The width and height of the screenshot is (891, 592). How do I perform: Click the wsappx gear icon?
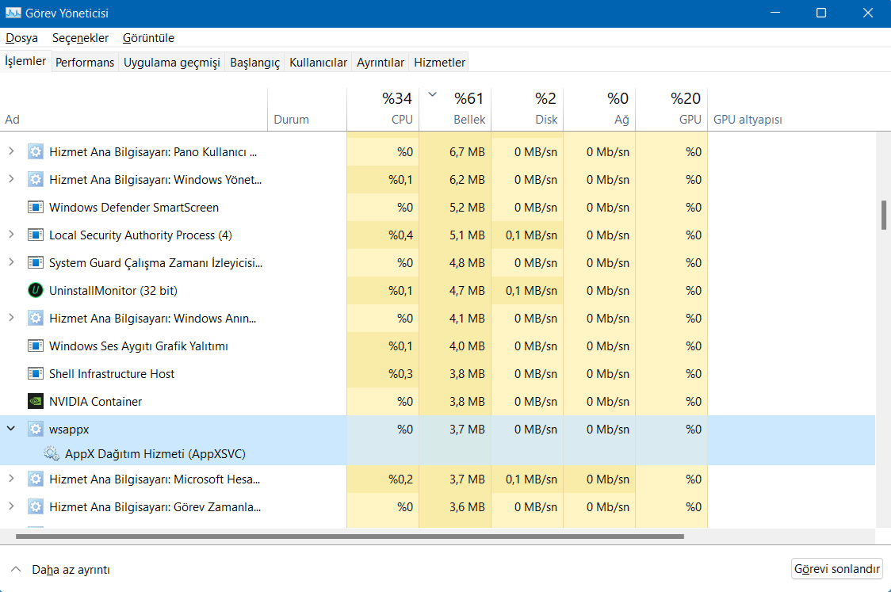(x=35, y=429)
